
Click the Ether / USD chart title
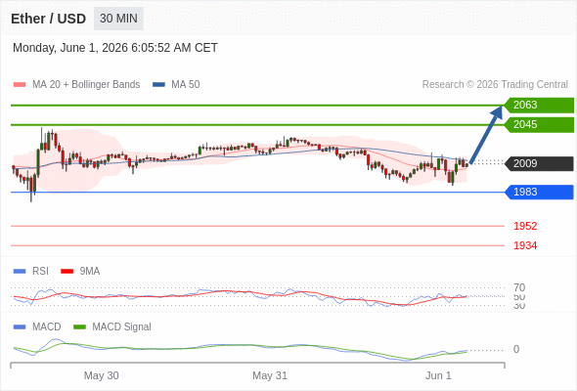[x=48, y=19]
